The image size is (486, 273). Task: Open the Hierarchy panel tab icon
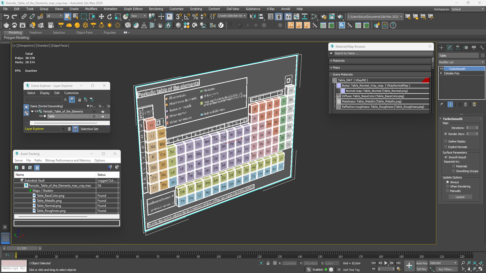458,48
